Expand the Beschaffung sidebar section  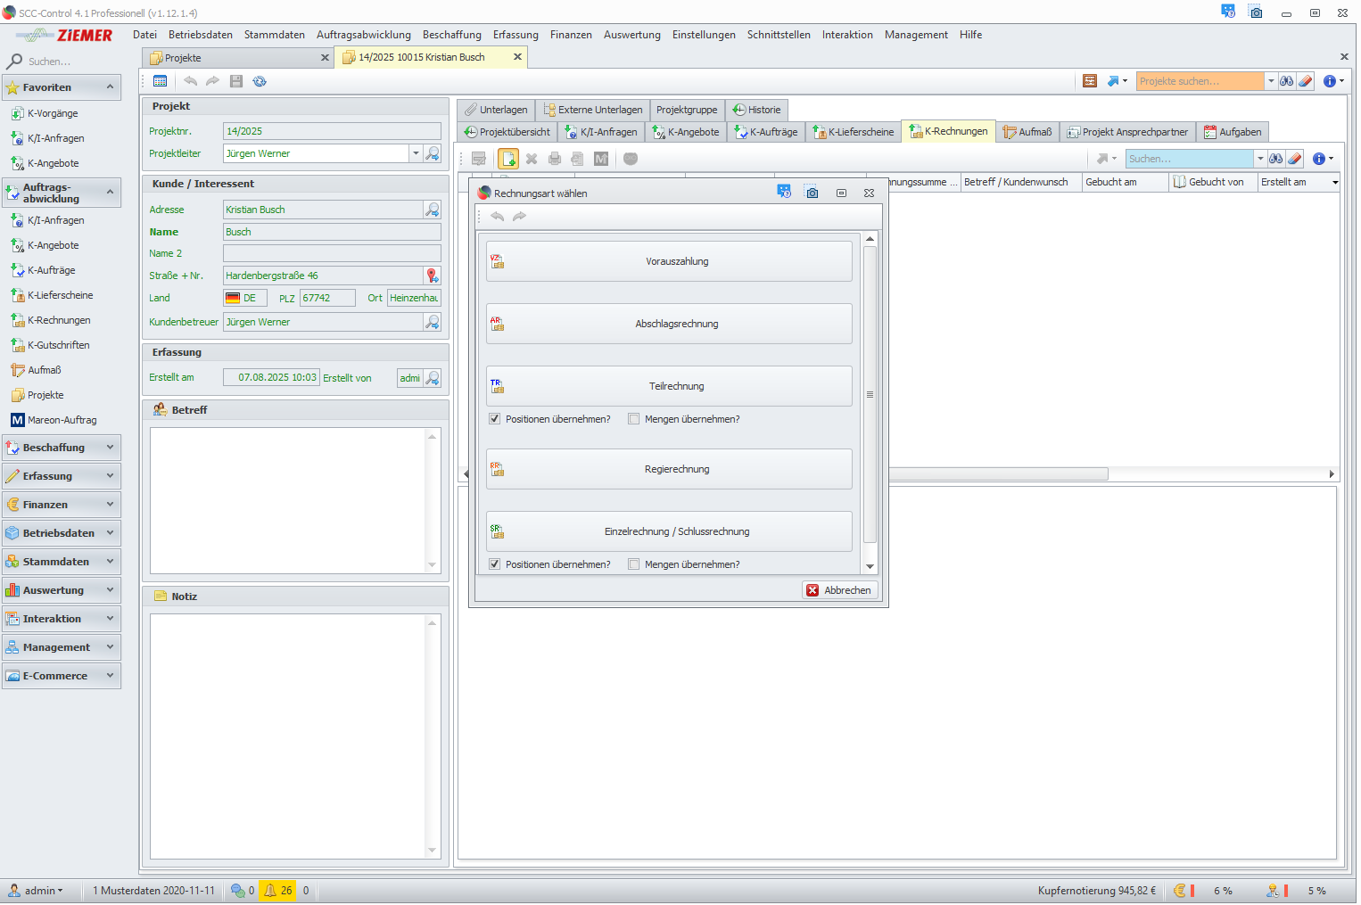pos(61,448)
